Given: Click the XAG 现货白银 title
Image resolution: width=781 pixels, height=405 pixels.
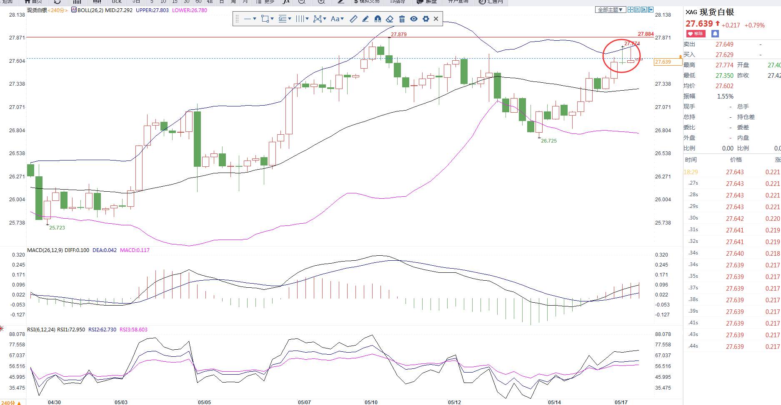Looking at the screenshot, I should [710, 12].
